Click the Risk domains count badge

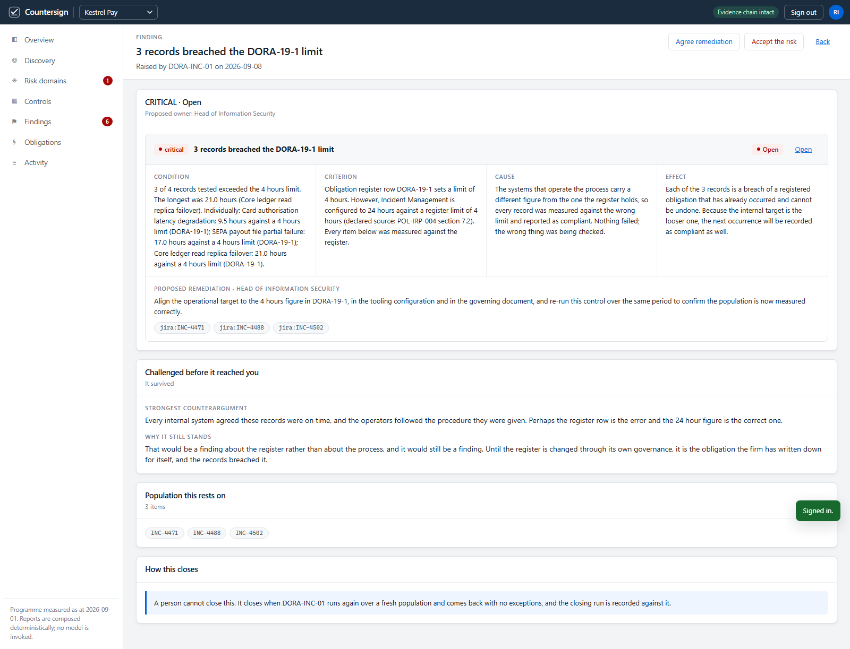point(108,81)
